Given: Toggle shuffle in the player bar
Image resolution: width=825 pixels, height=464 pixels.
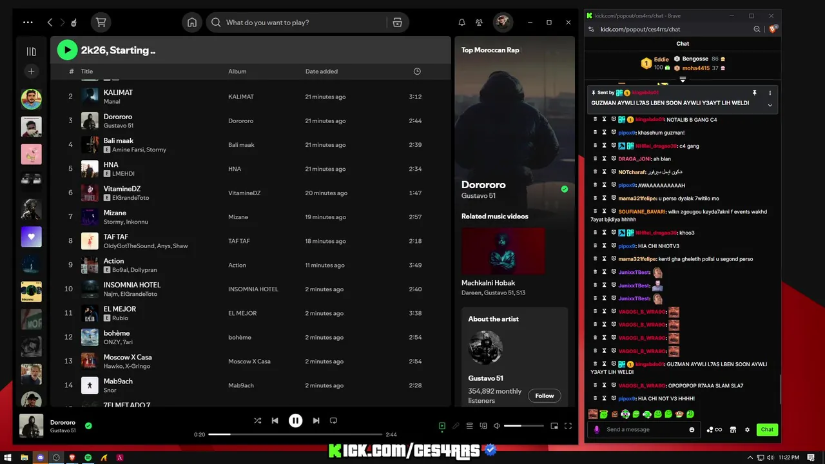Looking at the screenshot, I should coord(257,420).
